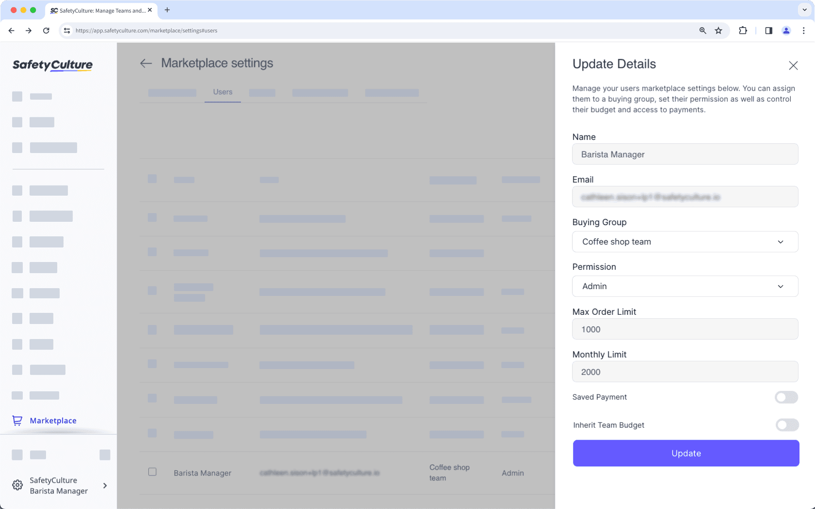Close the Update Details panel
Screen dimensions: 815x509
(x=793, y=65)
